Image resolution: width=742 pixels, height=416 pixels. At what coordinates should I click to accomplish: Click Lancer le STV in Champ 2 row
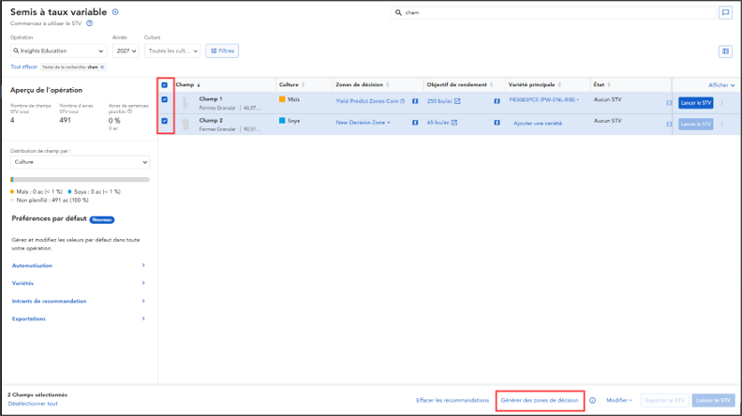(695, 124)
